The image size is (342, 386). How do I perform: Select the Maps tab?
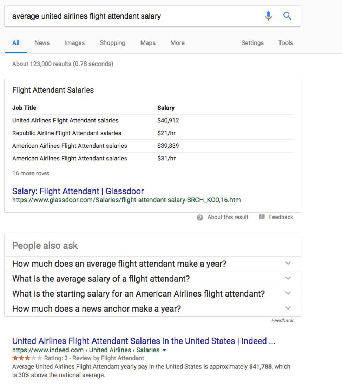[148, 43]
